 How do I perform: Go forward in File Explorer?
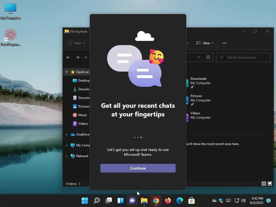coord(77,57)
